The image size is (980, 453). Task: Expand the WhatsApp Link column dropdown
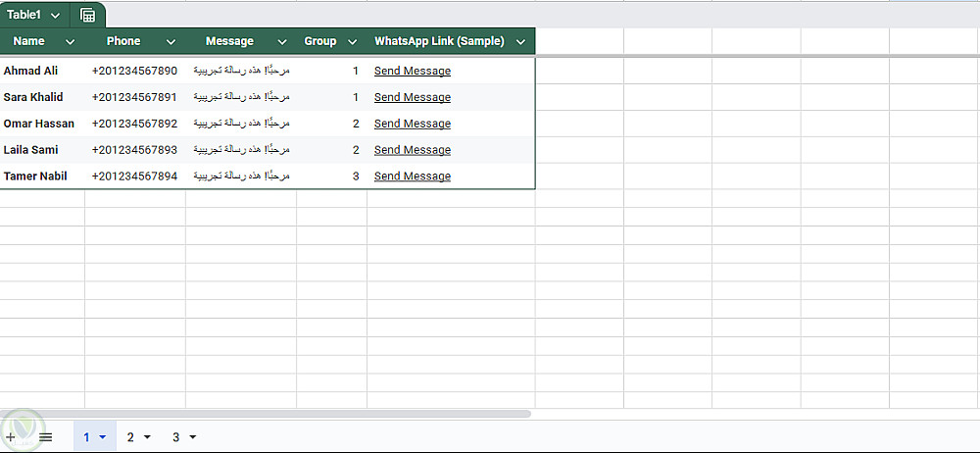[x=519, y=42]
